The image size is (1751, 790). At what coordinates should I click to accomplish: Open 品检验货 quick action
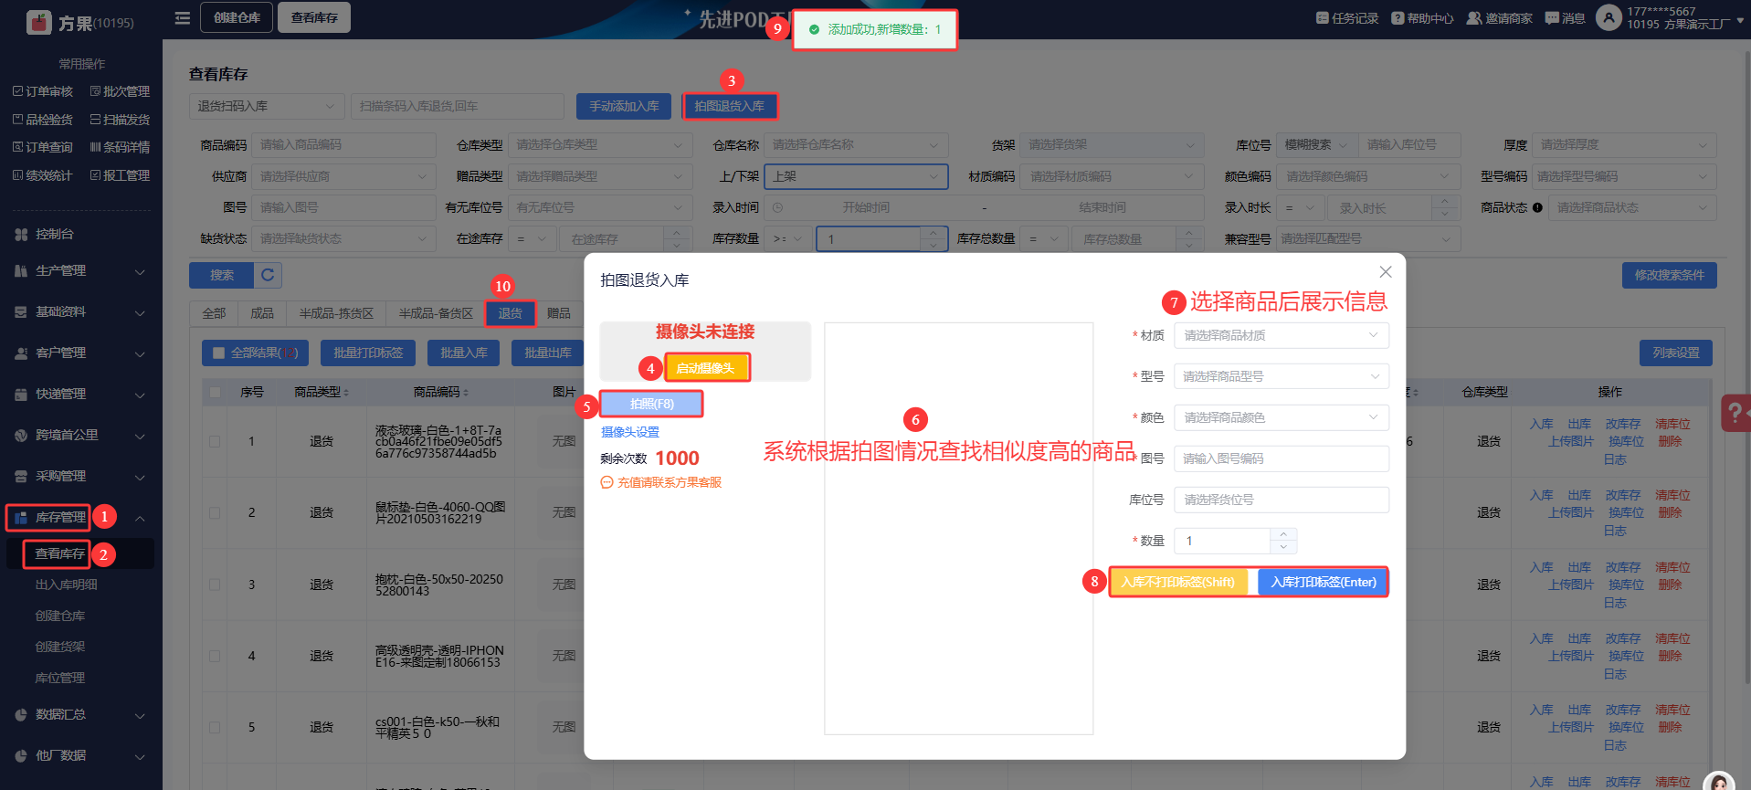(x=43, y=120)
